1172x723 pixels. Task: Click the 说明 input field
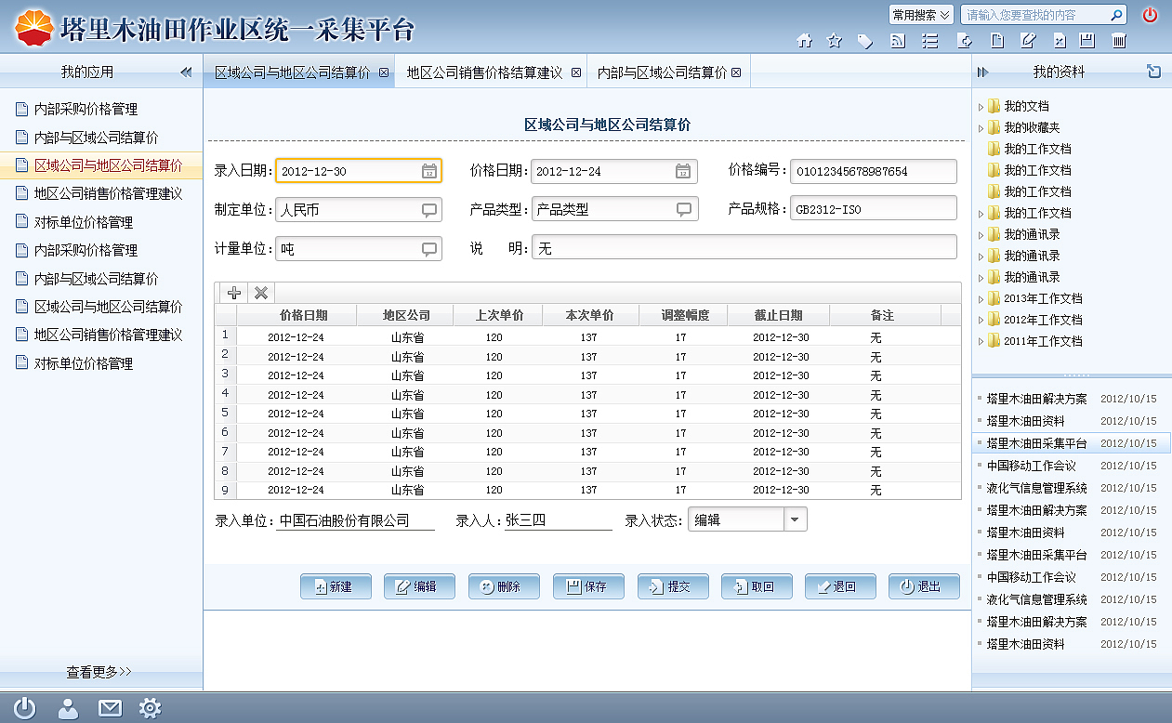[x=744, y=249]
